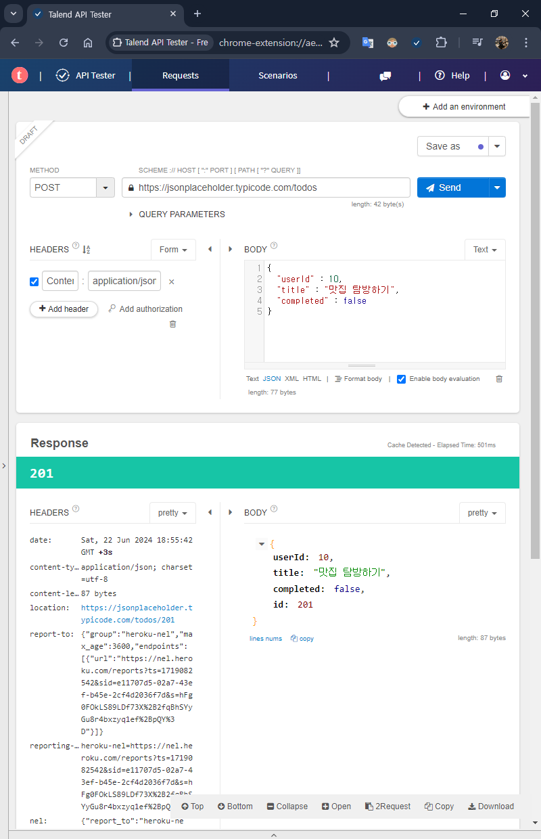
Task: Open the feedback chat bubble icon
Action: 385,76
